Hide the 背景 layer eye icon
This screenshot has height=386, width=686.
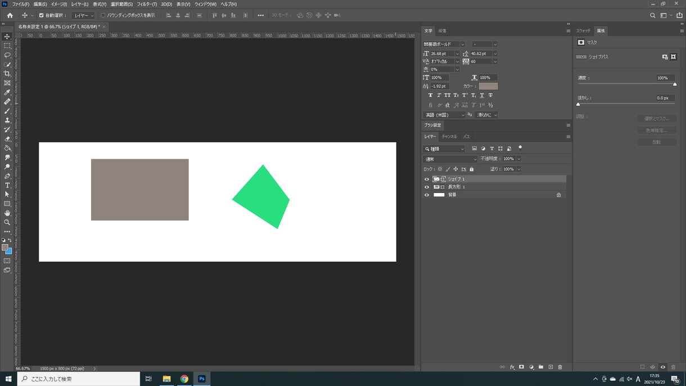click(x=427, y=195)
